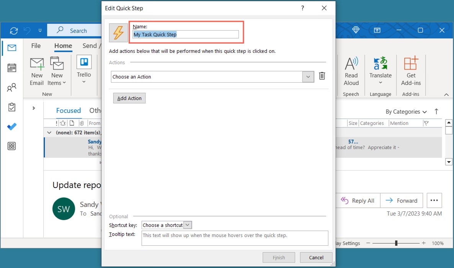This screenshot has height=268, width=454.
Task: Click the Trello add-in icon
Action: pyautogui.click(x=84, y=62)
